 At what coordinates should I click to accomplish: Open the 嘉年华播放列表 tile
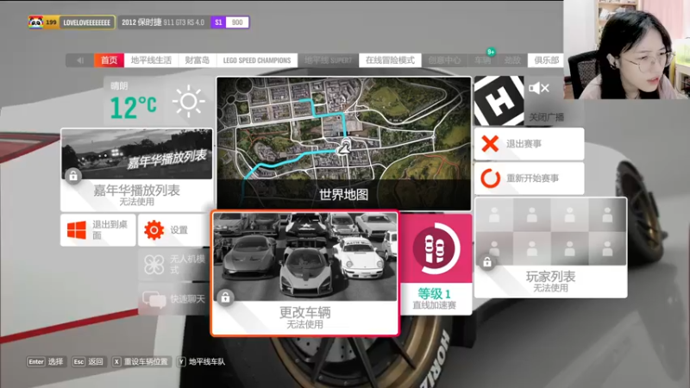[x=137, y=170]
